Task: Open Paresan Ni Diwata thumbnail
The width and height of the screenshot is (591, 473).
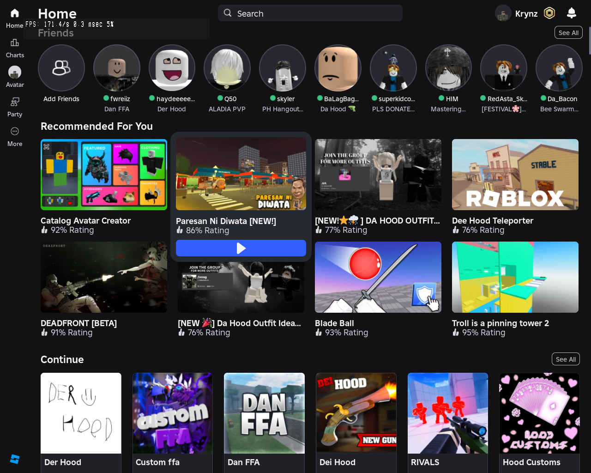Action: pyautogui.click(x=241, y=174)
